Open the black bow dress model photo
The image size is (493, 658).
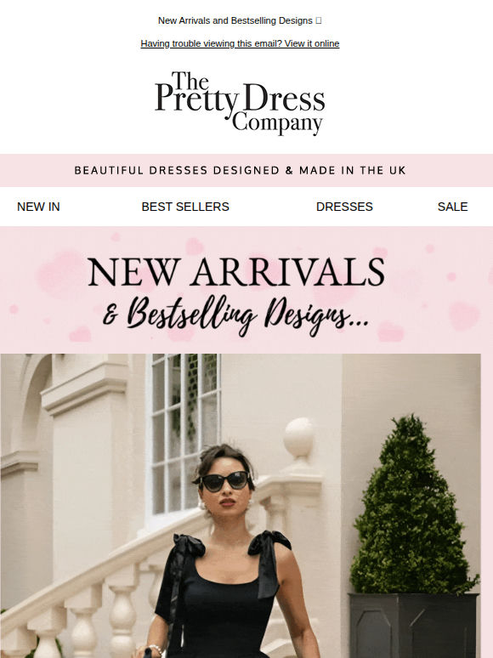click(x=241, y=506)
